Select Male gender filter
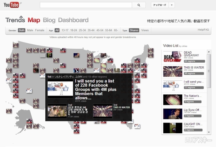Viewport: 216px width, 147px height. click(30, 30)
